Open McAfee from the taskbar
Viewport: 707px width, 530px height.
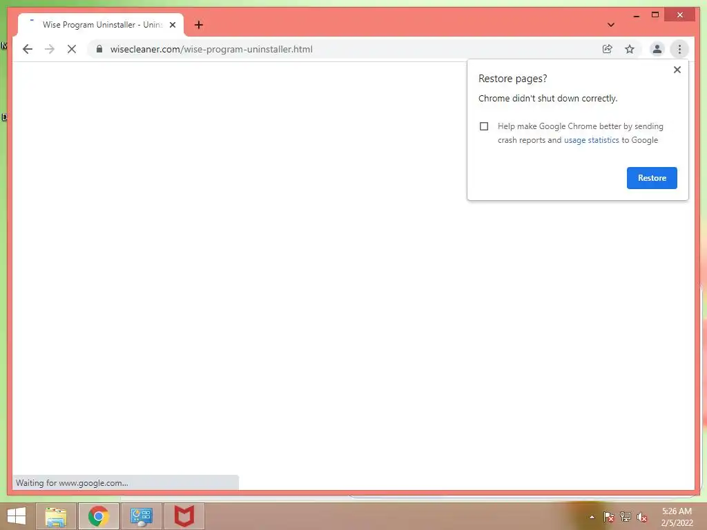184,516
